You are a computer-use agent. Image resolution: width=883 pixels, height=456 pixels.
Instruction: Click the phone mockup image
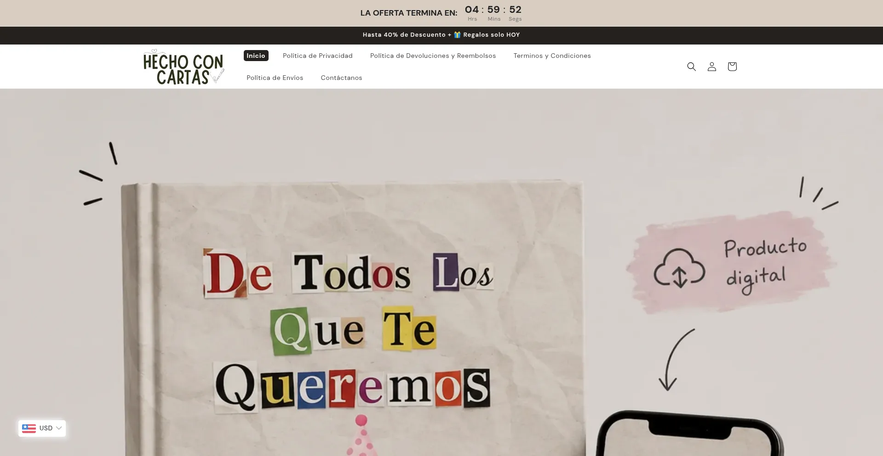[x=690, y=433]
